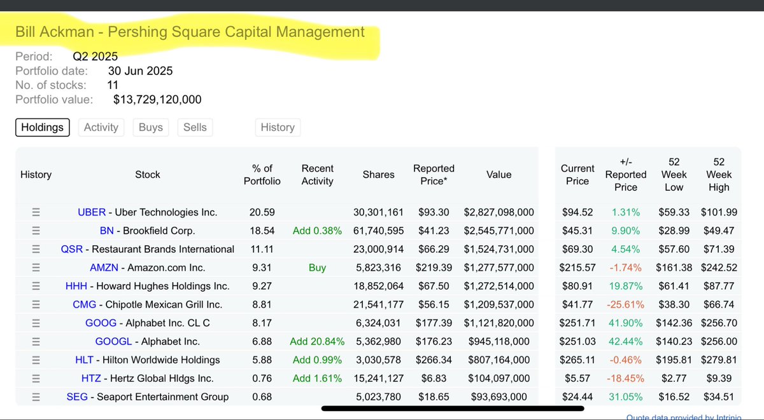Image resolution: width=764 pixels, height=420 pixels.
Task: Click the -25.61% change for CMG
Action: pyautogui.click(x=625, y=304)
